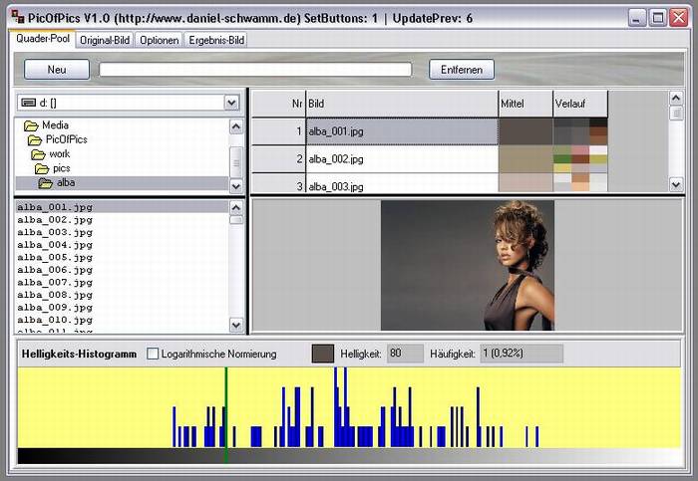Select the alba folder icon
Screen dimensions: 698x481
45,182
